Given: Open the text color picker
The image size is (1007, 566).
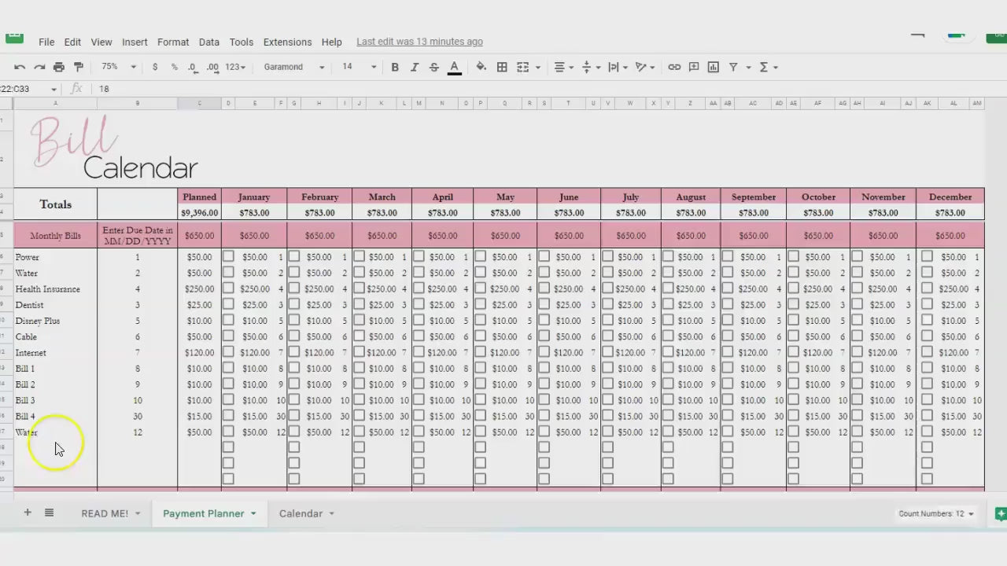Looking at the screenshot, I should (454, 67).
